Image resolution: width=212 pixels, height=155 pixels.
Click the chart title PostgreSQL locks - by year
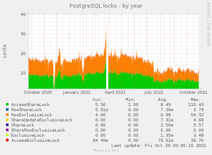tap(106, 6)
